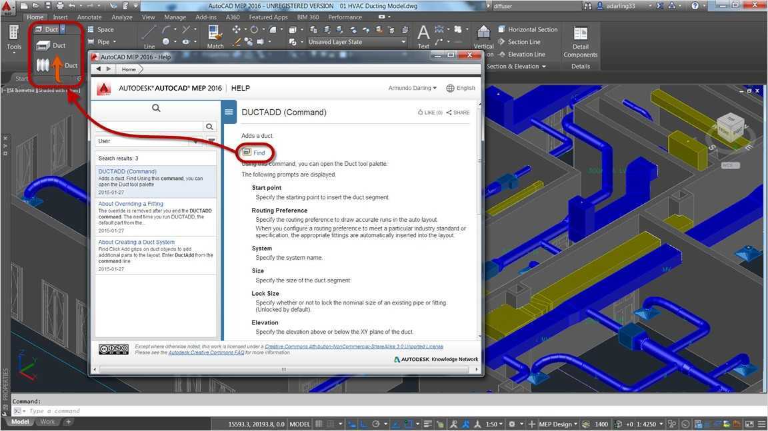Viewport: 768px width, 431px height.
Task: Click the Find icon in the DUCTADD help topic
Action: point(247,153)
